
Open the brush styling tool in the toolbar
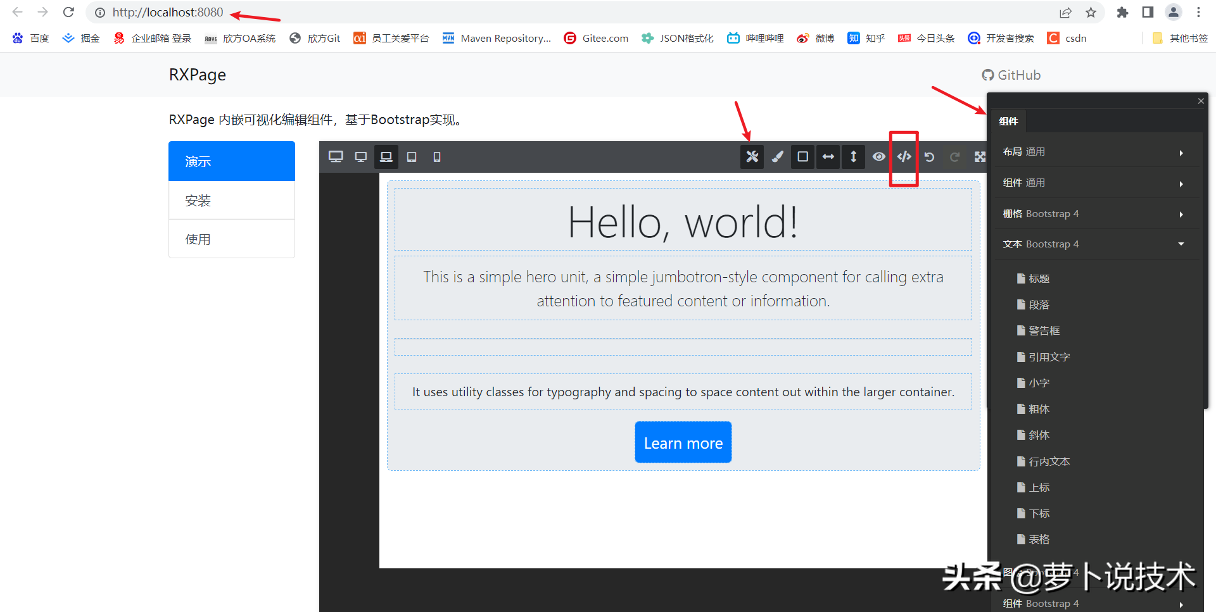(778, 156)
